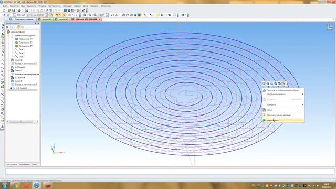
Task: Choose 'Повторить: Ориентировать объект' in context menu
Action: 283,90
